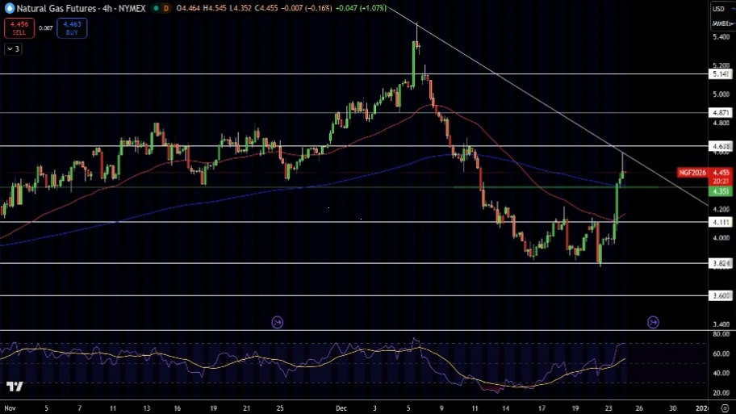Click the event marker icon near Nov 25
This screenshot has width=736, height=414.
click(x=278, y=322)
